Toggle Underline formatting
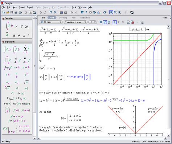Image resolution: width=172 pixels, height=144 pixels. (109, 22)
